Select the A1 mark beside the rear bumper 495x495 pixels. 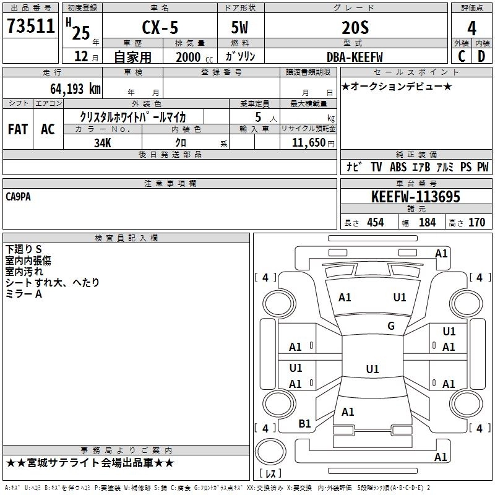point(441,457)
